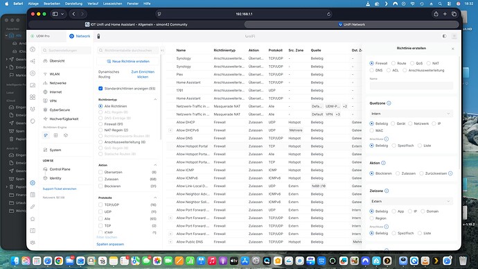Screen dimensions: 478x269
Task: Expand Papierkorb folder in Mail window
Action: click(7, 186)
